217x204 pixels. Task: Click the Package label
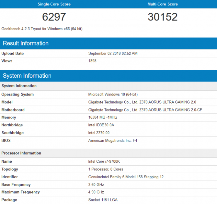point(9,200)
